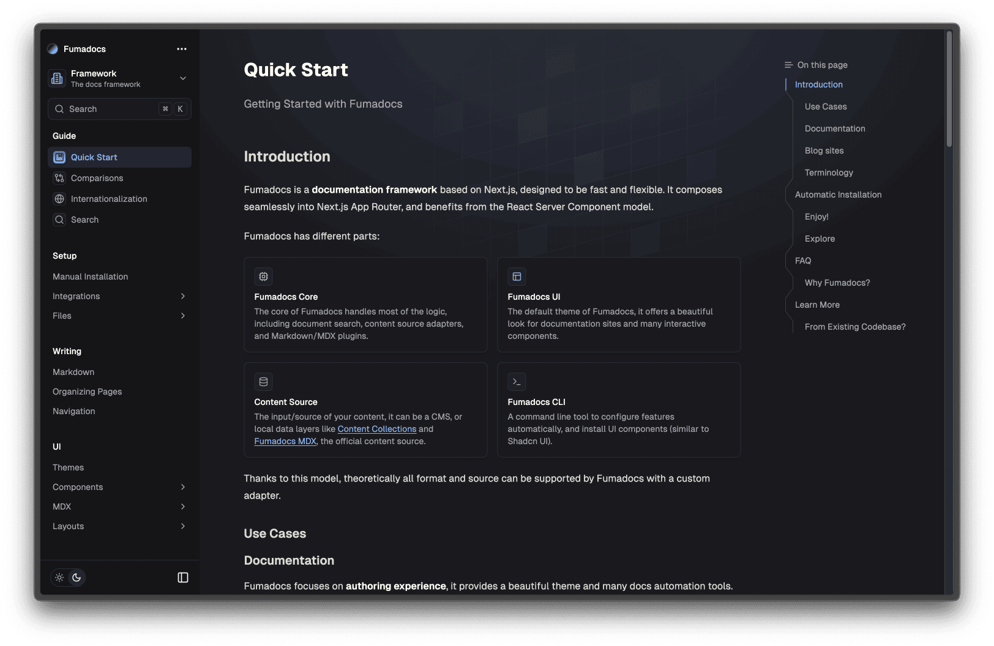Click the Fumadocs UI layout icon
This screenshot has width=994, height=646.
pos(517,277)
